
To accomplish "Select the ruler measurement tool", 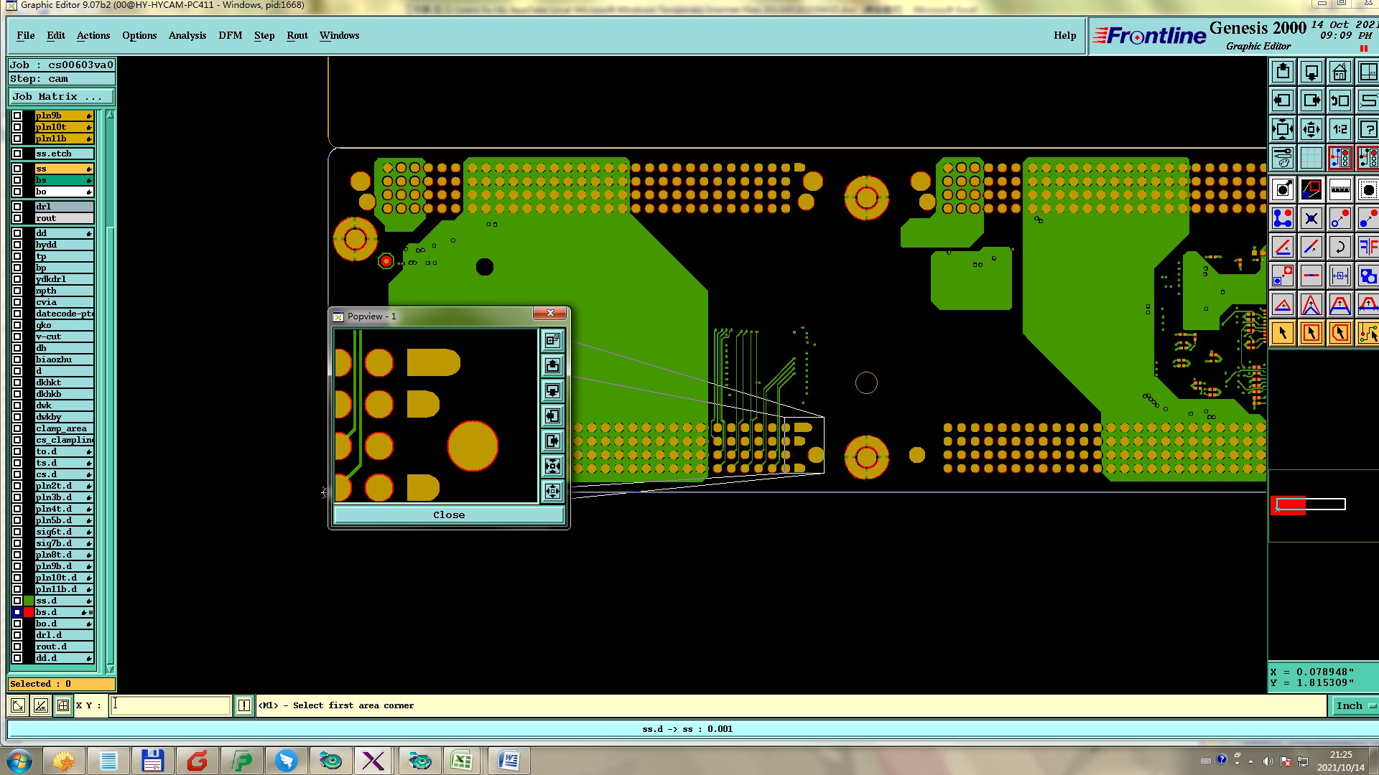I will (x=1339, y=190).
